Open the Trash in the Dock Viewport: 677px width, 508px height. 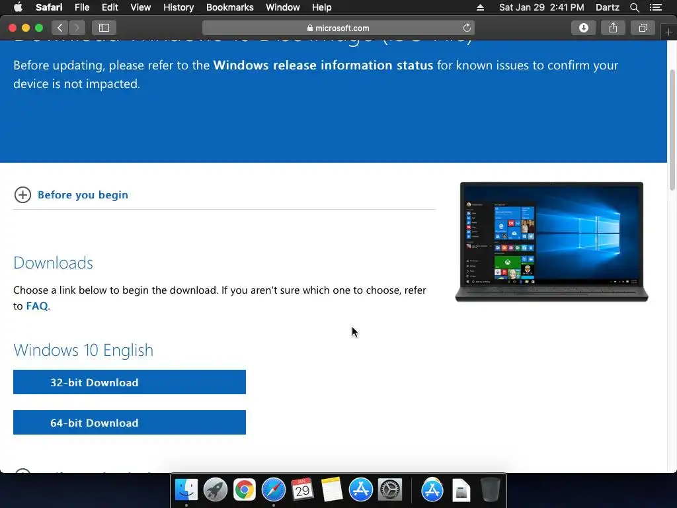491,490
